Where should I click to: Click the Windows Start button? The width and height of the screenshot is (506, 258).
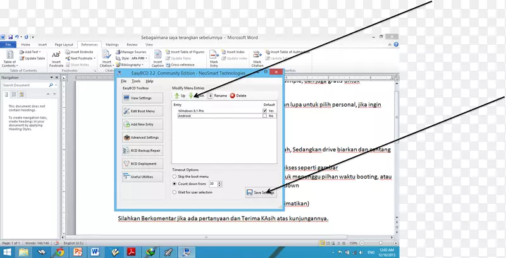(7, 252)
